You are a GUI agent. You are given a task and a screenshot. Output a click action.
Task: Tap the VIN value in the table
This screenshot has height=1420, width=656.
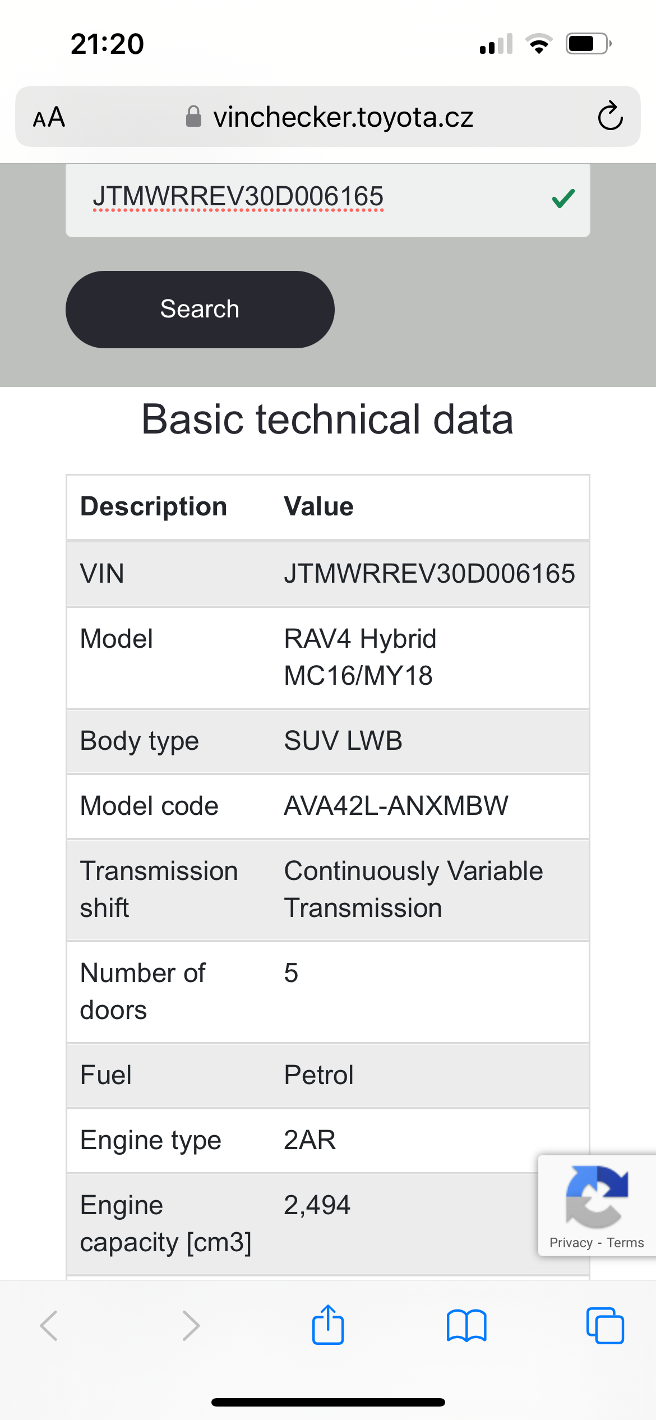point(429,573)
